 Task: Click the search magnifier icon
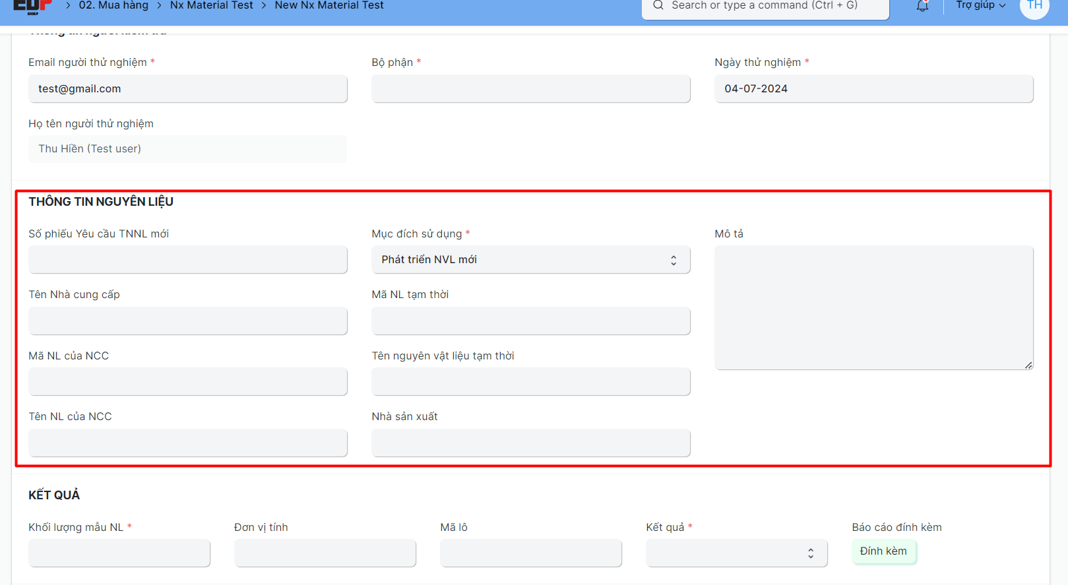pyautogui.click(x=658, y=5)
